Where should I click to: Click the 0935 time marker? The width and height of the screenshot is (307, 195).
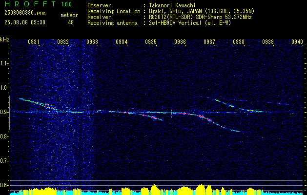[x=151, y=41]
